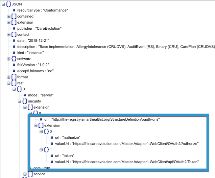Select mode : "server" row
The image size is (215, 178).
point(41,95)
